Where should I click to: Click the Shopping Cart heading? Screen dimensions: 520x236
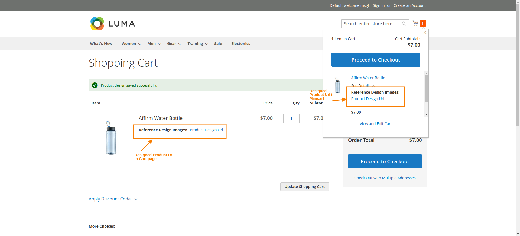click(123, 63)
